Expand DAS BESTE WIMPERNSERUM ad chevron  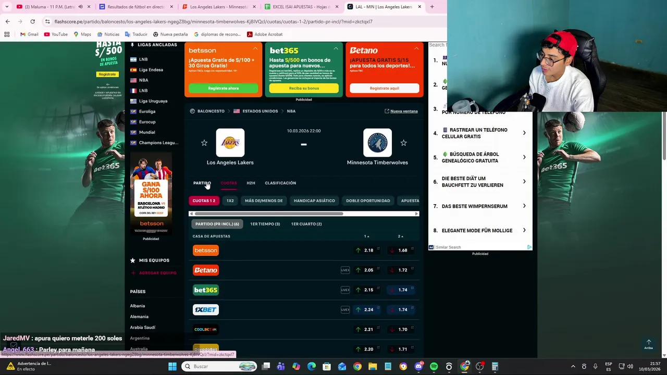click(x=524, y=206)
